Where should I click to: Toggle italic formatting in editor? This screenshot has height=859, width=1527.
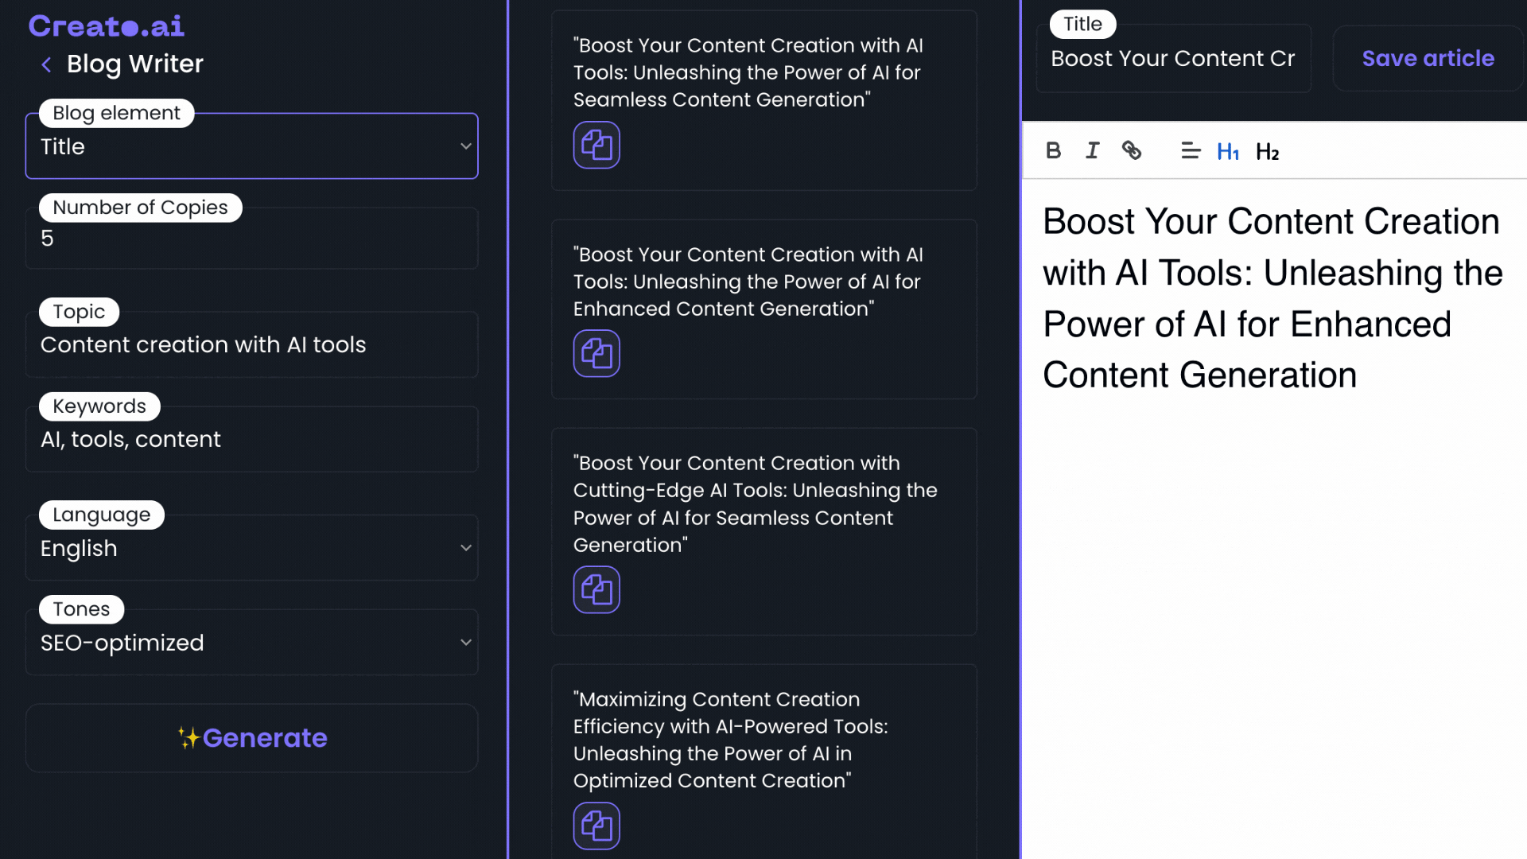[x=1092, y=150]
